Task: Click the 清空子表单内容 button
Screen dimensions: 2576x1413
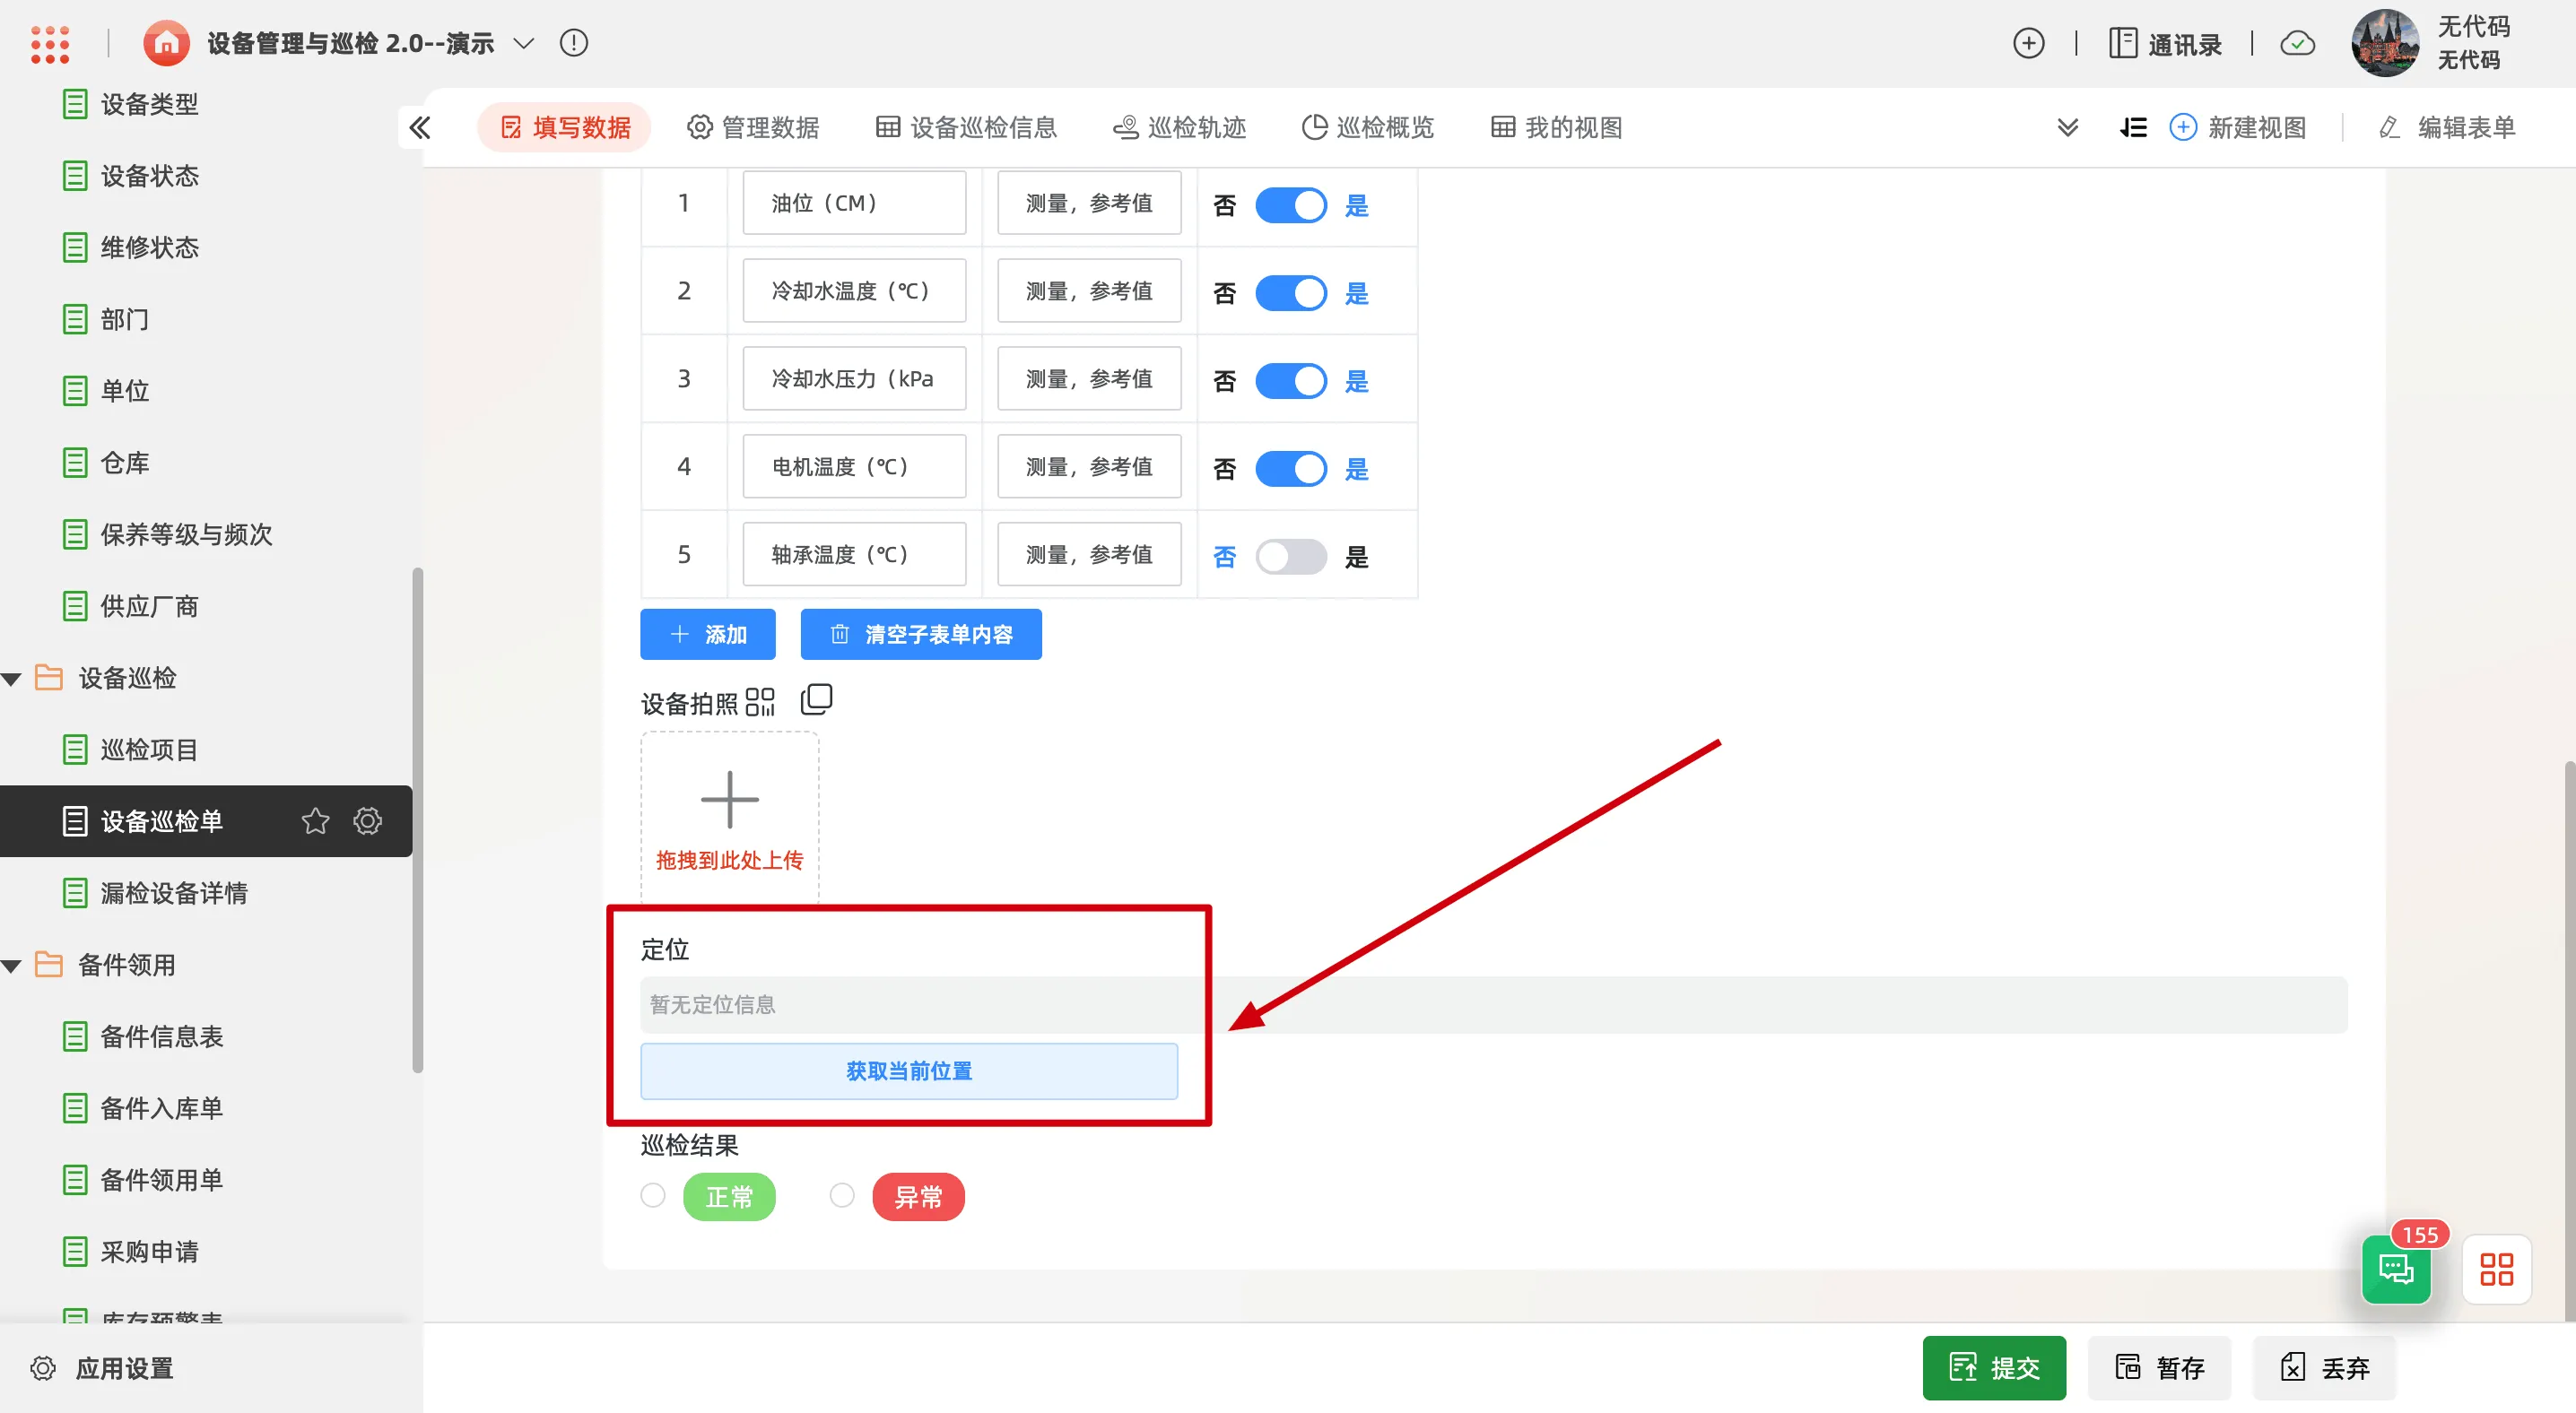Action: coord(920,634)
